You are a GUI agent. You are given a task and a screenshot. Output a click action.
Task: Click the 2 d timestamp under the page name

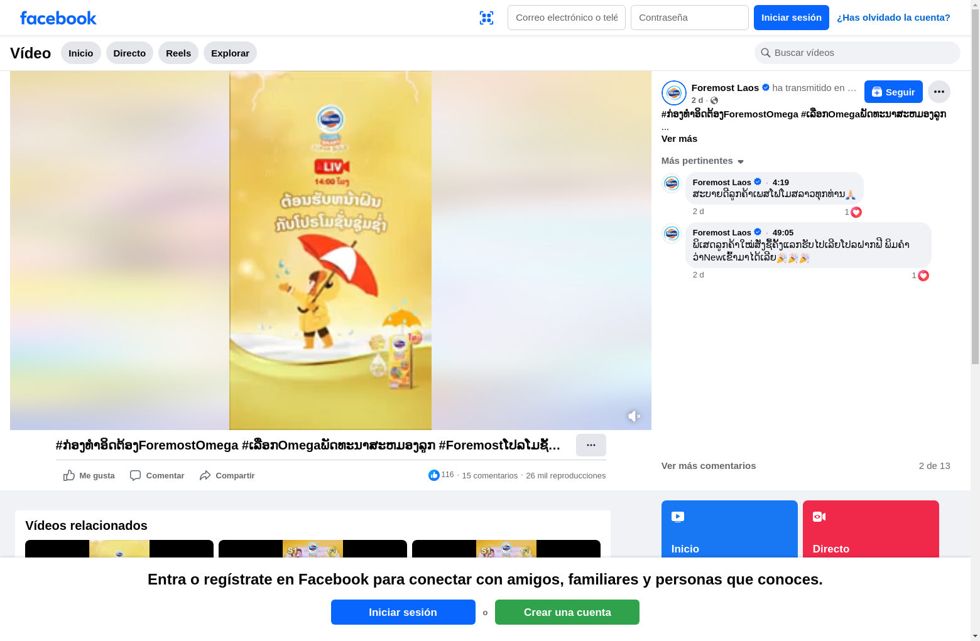coord(697,100)
